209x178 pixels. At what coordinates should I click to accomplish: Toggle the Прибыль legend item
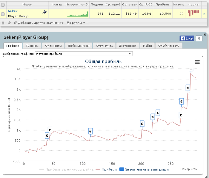[106, 169]
